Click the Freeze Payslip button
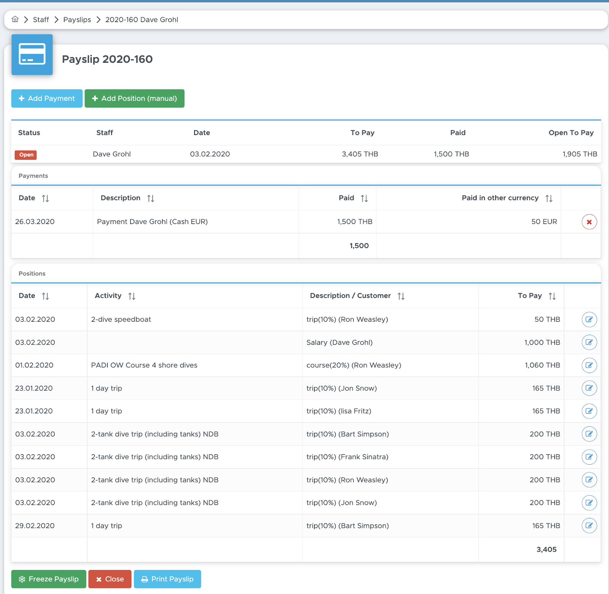This screenshot has width=609, height=594. tap(49, 579)
